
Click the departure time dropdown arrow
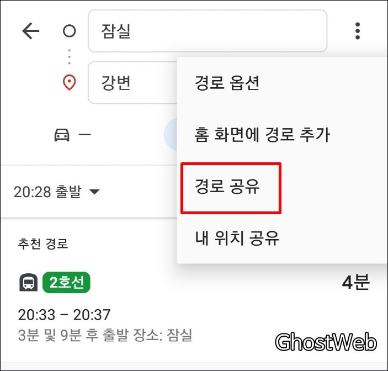(x=94, y=192)
